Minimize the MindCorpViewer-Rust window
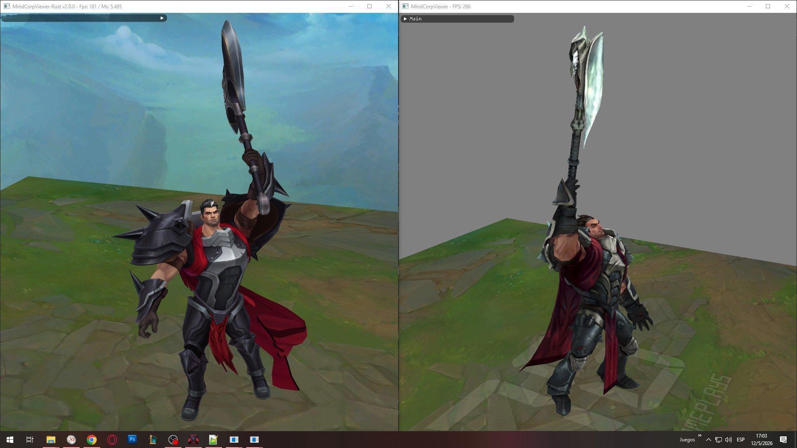Image resolution: width=797 pixels, height=448 pixels. (351, 6)
